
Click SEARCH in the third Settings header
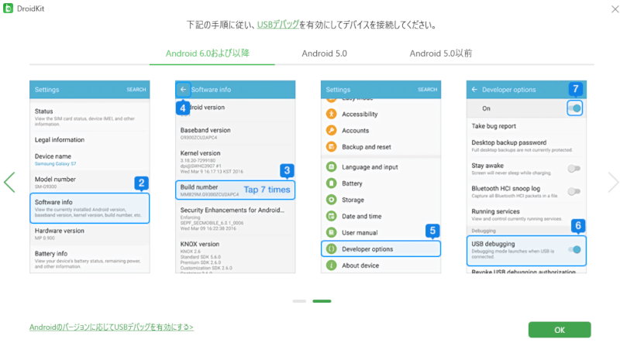(x=428, y=90)
